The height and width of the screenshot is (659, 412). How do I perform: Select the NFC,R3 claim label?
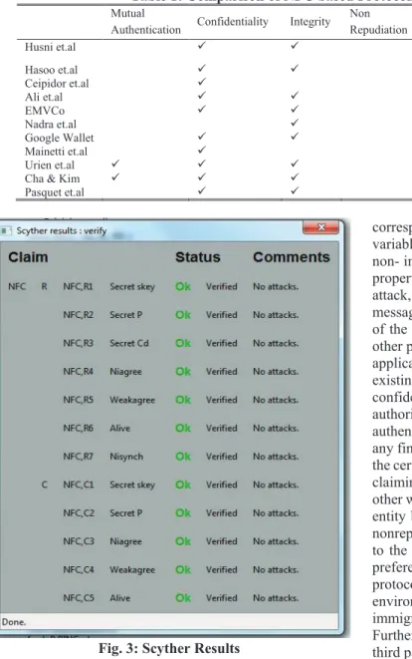point(79,343)
